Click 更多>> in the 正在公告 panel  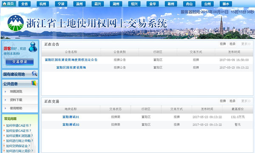click(x=246, y=44)
